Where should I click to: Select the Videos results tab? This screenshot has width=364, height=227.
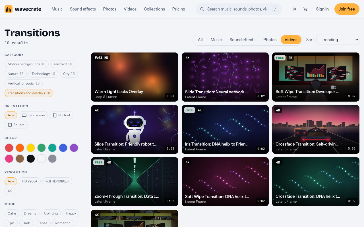coord(291,40)
